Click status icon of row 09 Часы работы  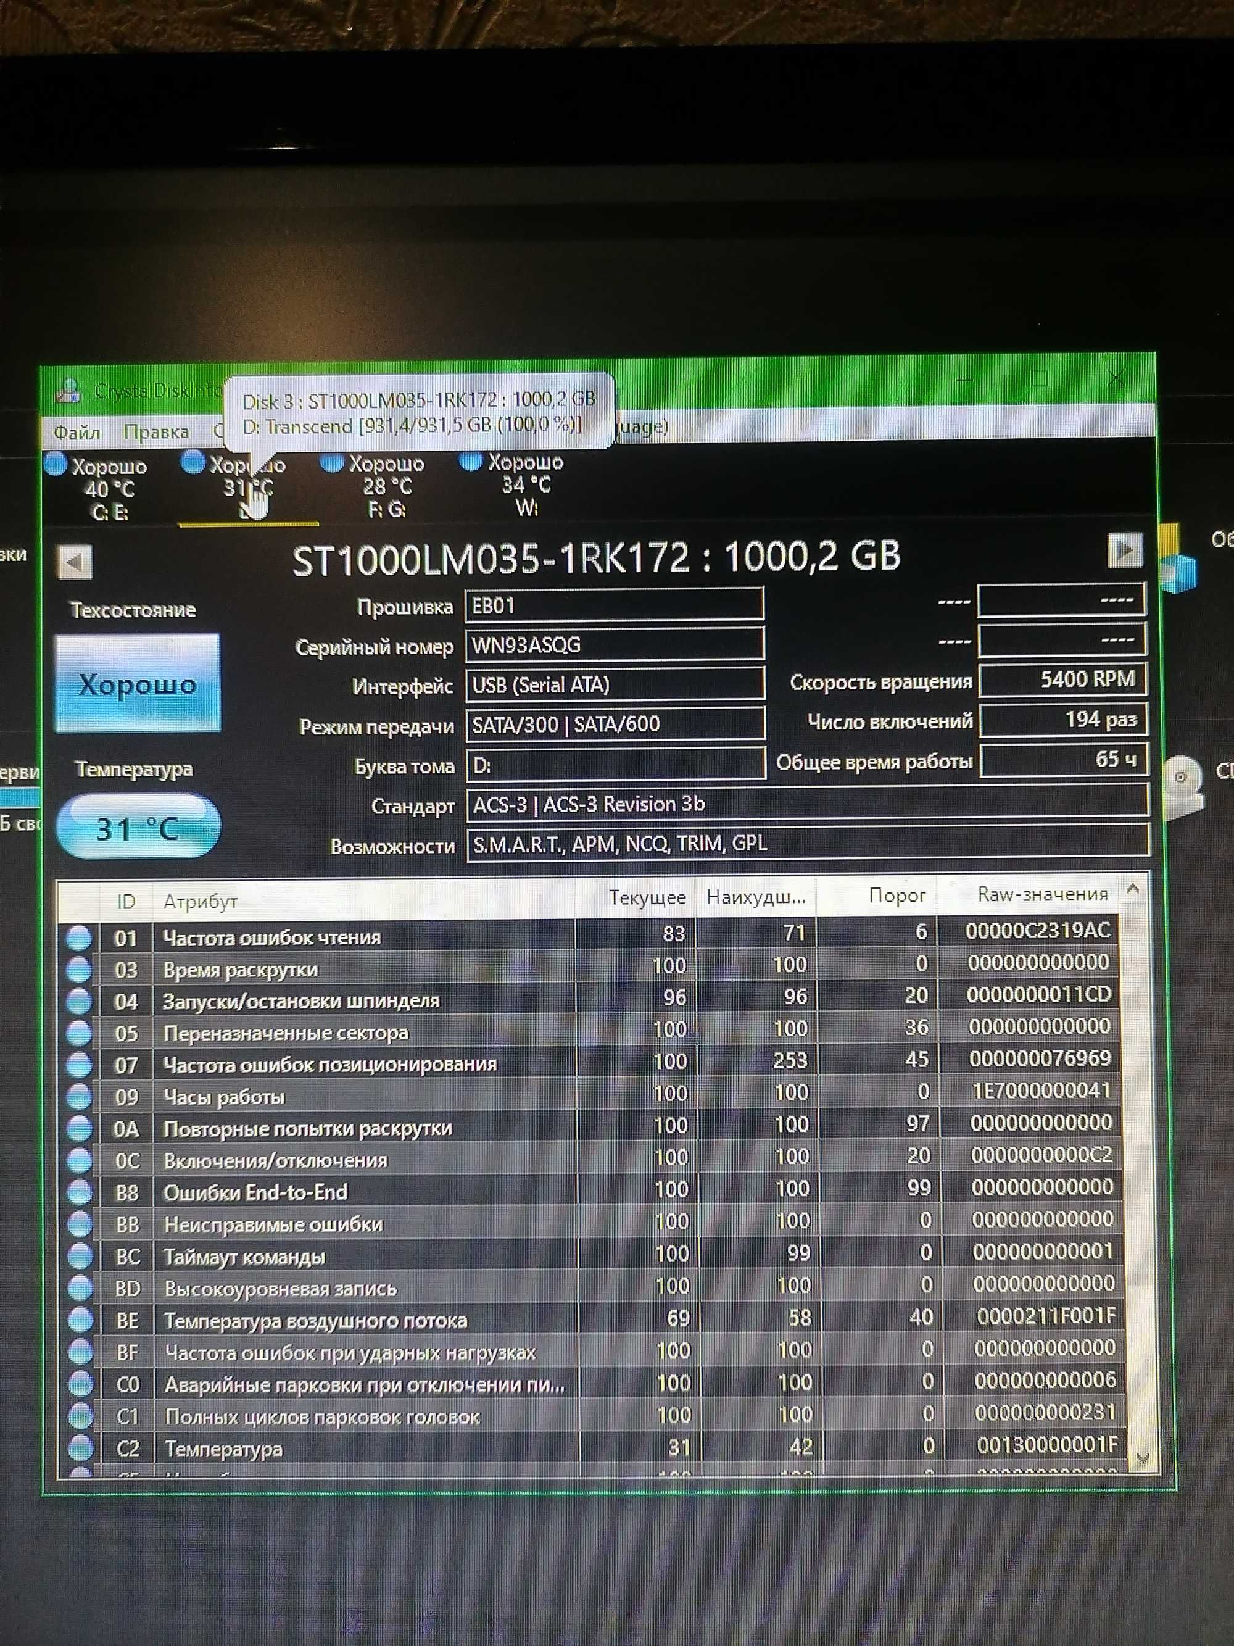(x=79, y=1097)
